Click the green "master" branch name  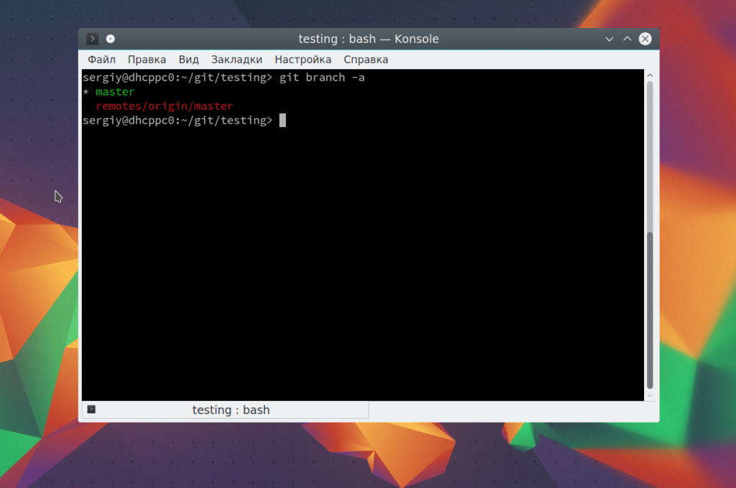point(115,92)
